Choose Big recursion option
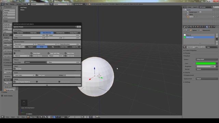This screenshot has width=219, height=123. point(53,47)
